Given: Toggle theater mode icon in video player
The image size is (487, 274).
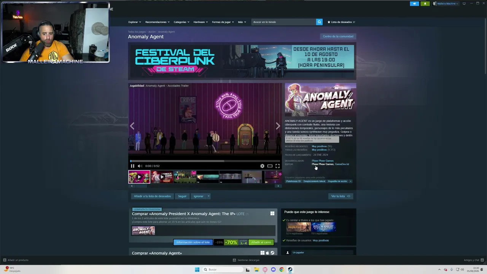Looking at the screenshot, I should tap(270, 166).
